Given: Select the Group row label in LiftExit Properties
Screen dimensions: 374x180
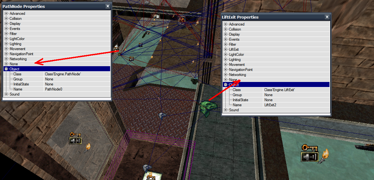Looking at the screenshot, I should point(237,95).
